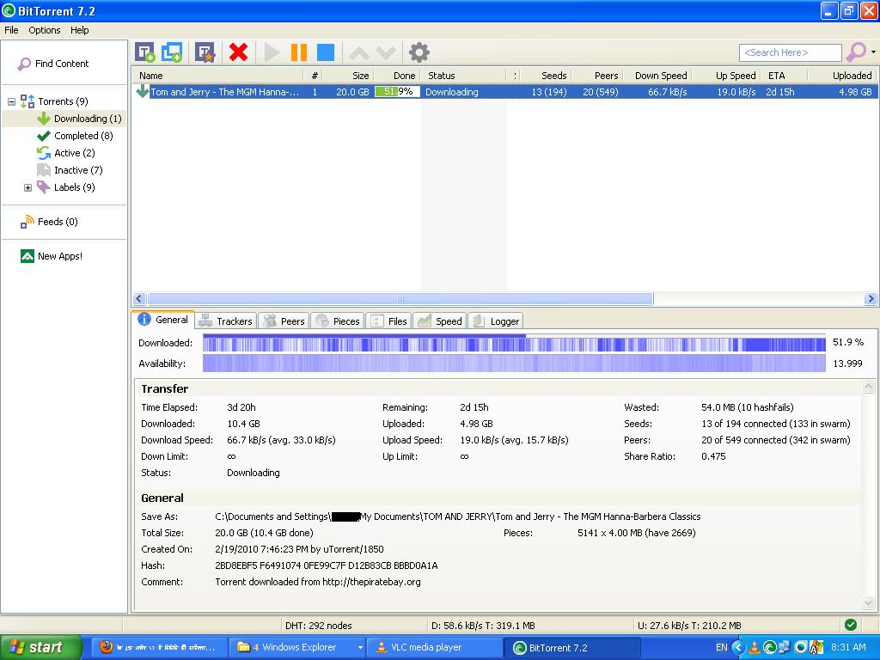Switch to the Pieces tab

(x=337, y=321)
